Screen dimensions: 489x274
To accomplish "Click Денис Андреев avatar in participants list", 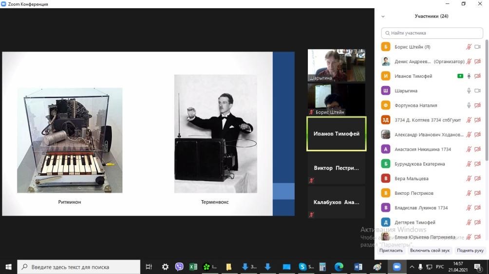I will pyautogui.click(x=386, y=62).
